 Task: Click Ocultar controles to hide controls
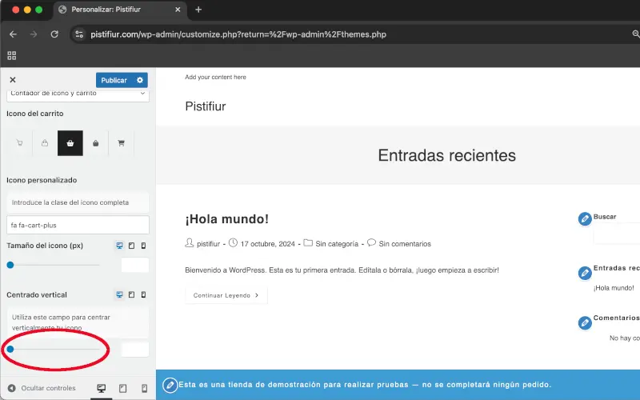pyautogui.click(x=42, y=388)
